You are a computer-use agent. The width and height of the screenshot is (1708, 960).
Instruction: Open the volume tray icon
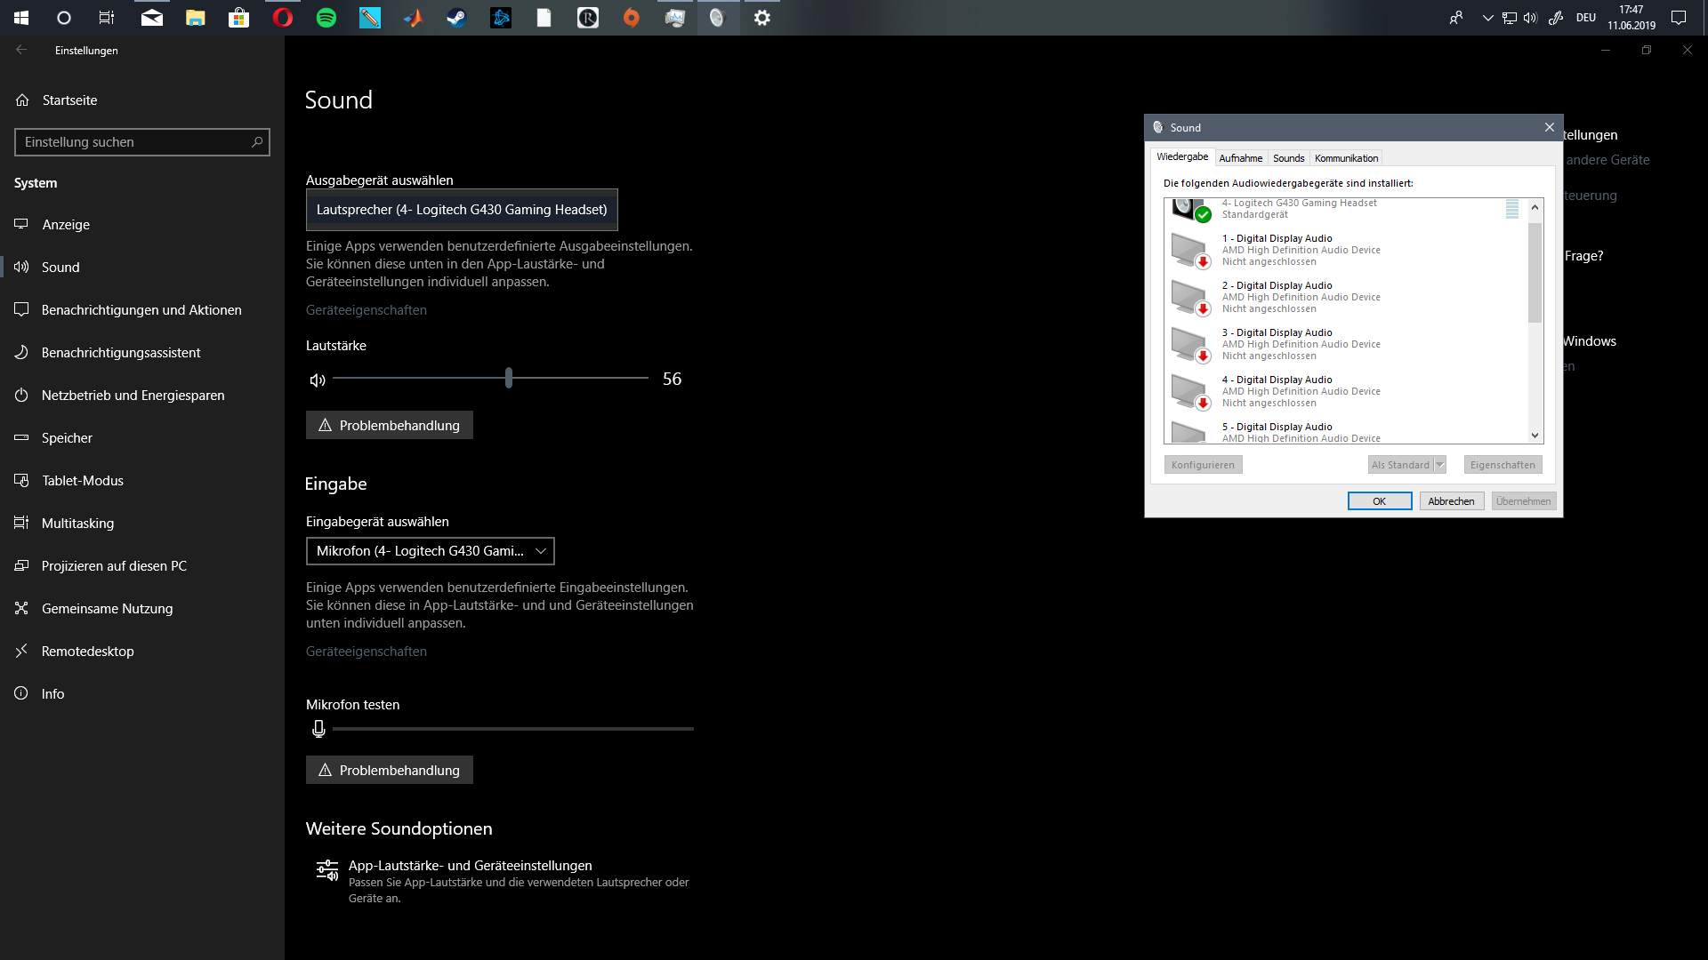tap(1530, 17)
